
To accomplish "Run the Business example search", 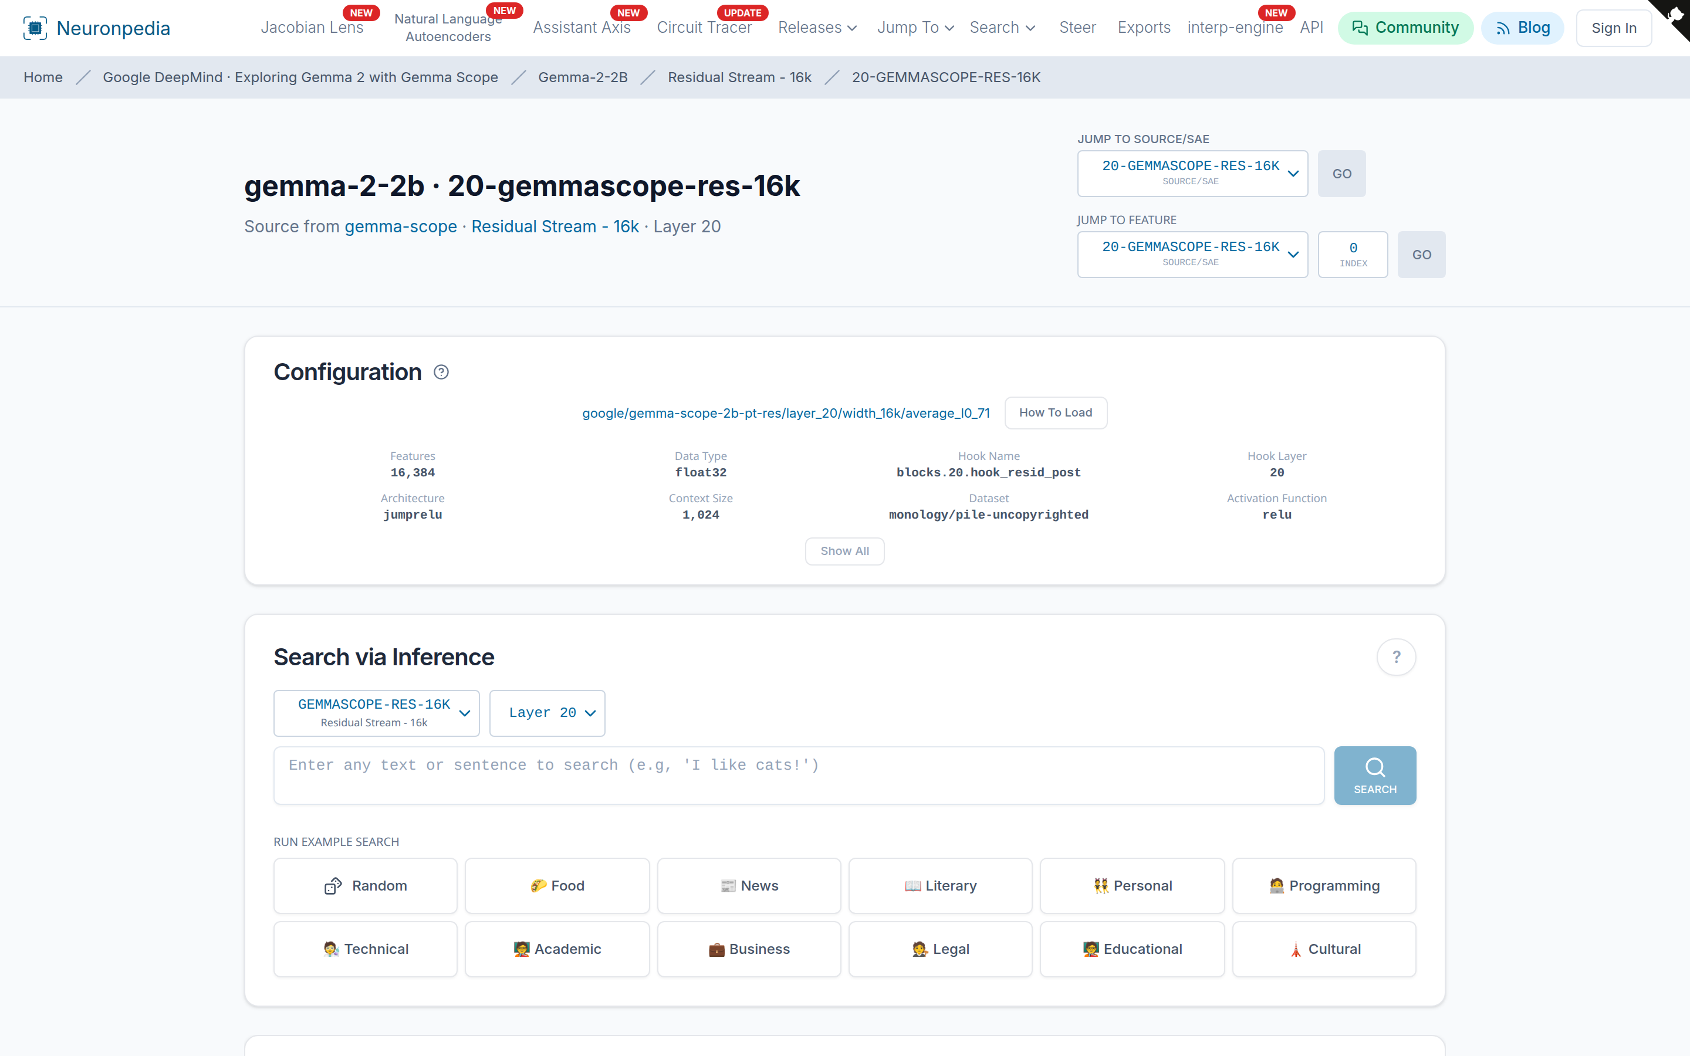I will pos(749,949).
